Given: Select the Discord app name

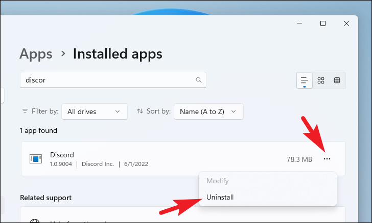Looking at the screenshot, I should [62, 155].
